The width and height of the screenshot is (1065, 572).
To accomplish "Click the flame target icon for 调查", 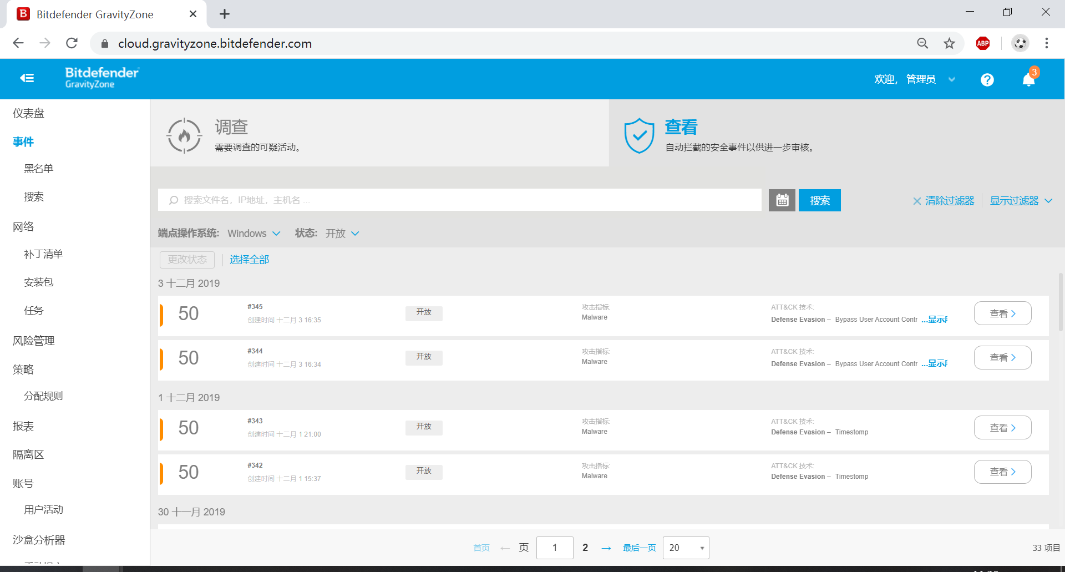I will [x=184, y=135].
